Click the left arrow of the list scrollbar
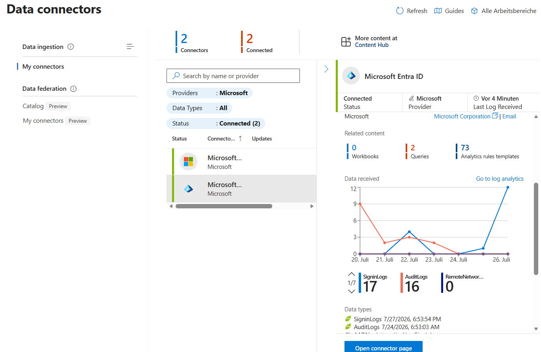The width and height of the screenshot is (541, 352). click(x=171, y=206)
